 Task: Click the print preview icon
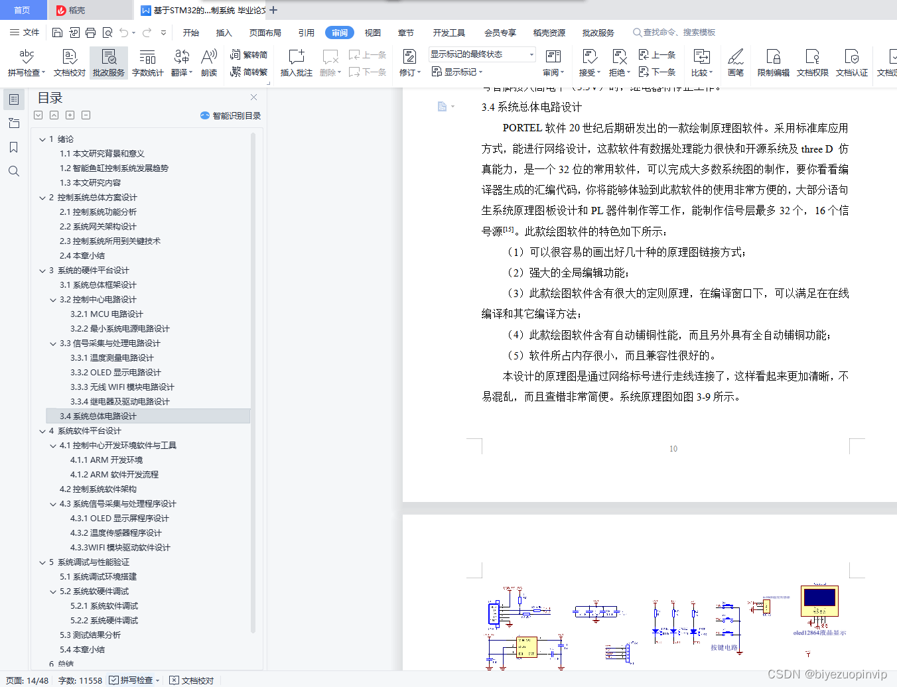point(107,32)
